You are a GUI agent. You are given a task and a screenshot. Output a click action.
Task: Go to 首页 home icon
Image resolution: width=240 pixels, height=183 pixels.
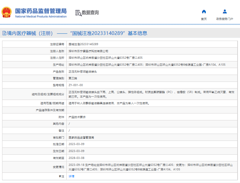(204, 12)
